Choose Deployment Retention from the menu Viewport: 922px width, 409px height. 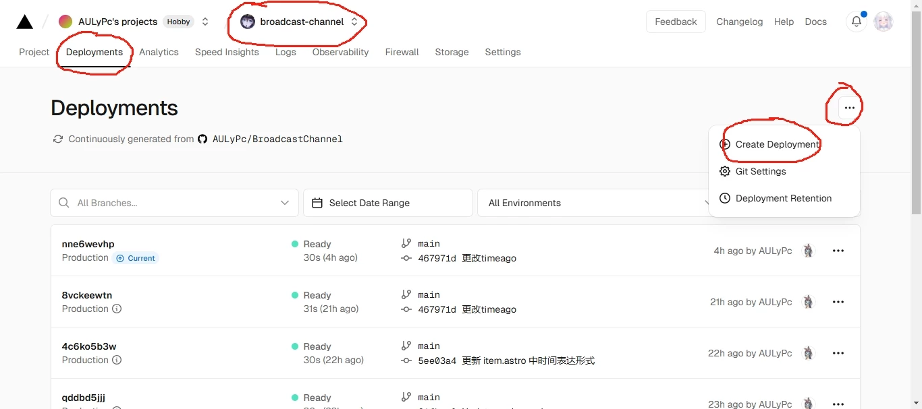coord(784,198)
